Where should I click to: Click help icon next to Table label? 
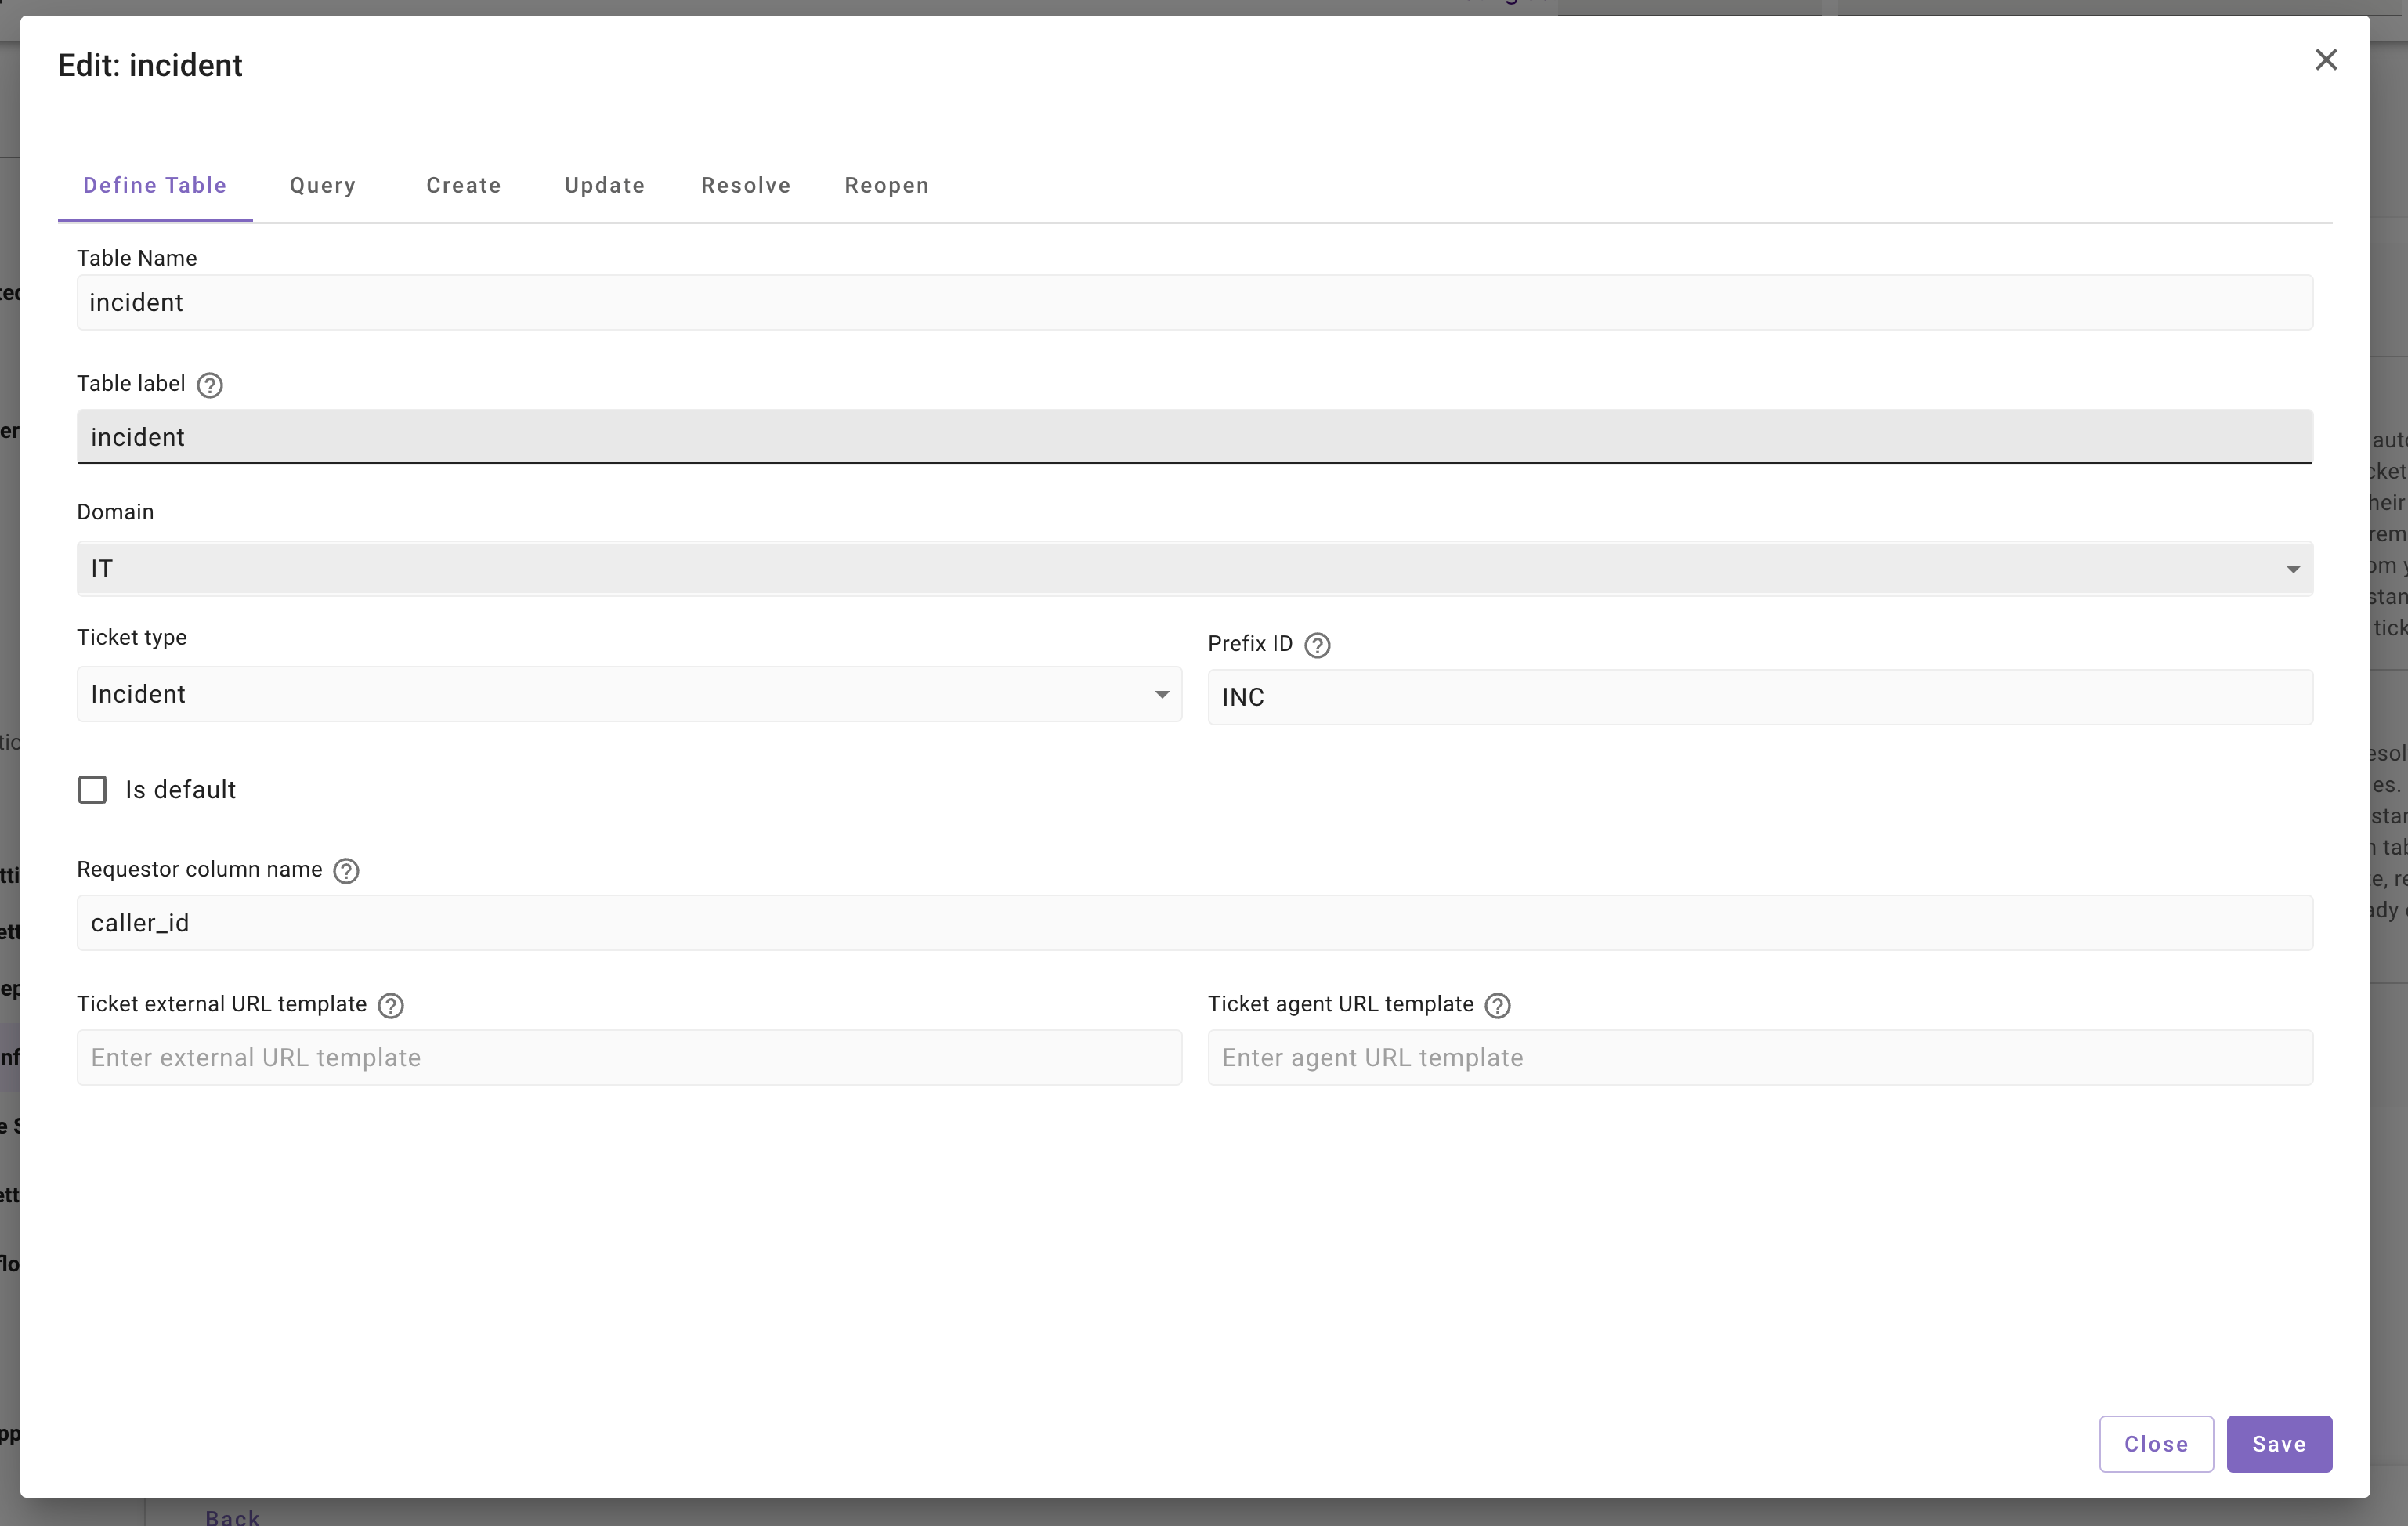[x=210, y=385]
